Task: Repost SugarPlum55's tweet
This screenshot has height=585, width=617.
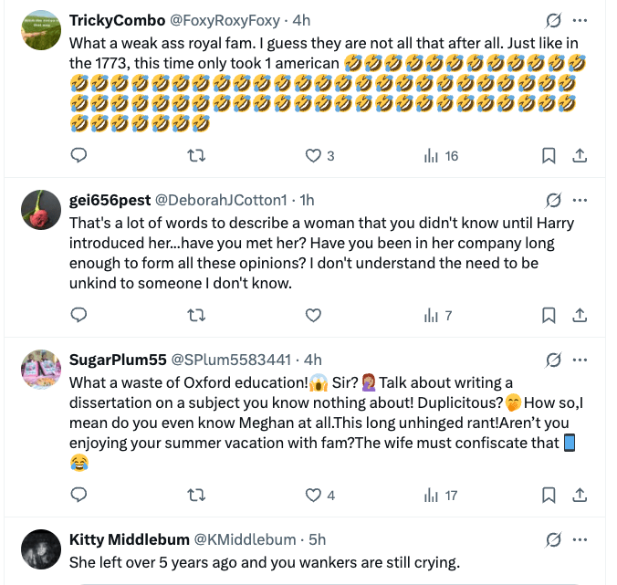Action: click(x=195, y=496)
